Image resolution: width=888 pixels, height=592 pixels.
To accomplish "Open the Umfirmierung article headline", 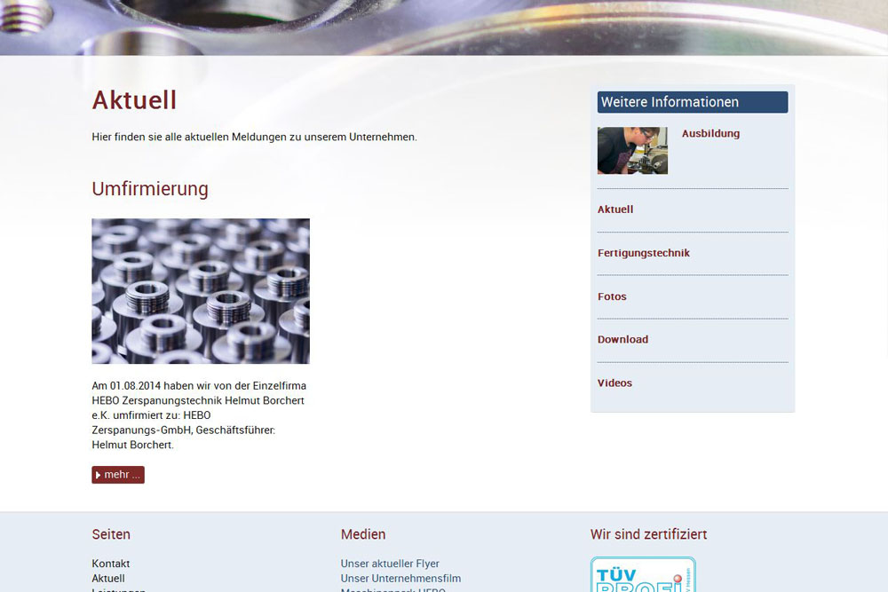I will click(150, 189).
